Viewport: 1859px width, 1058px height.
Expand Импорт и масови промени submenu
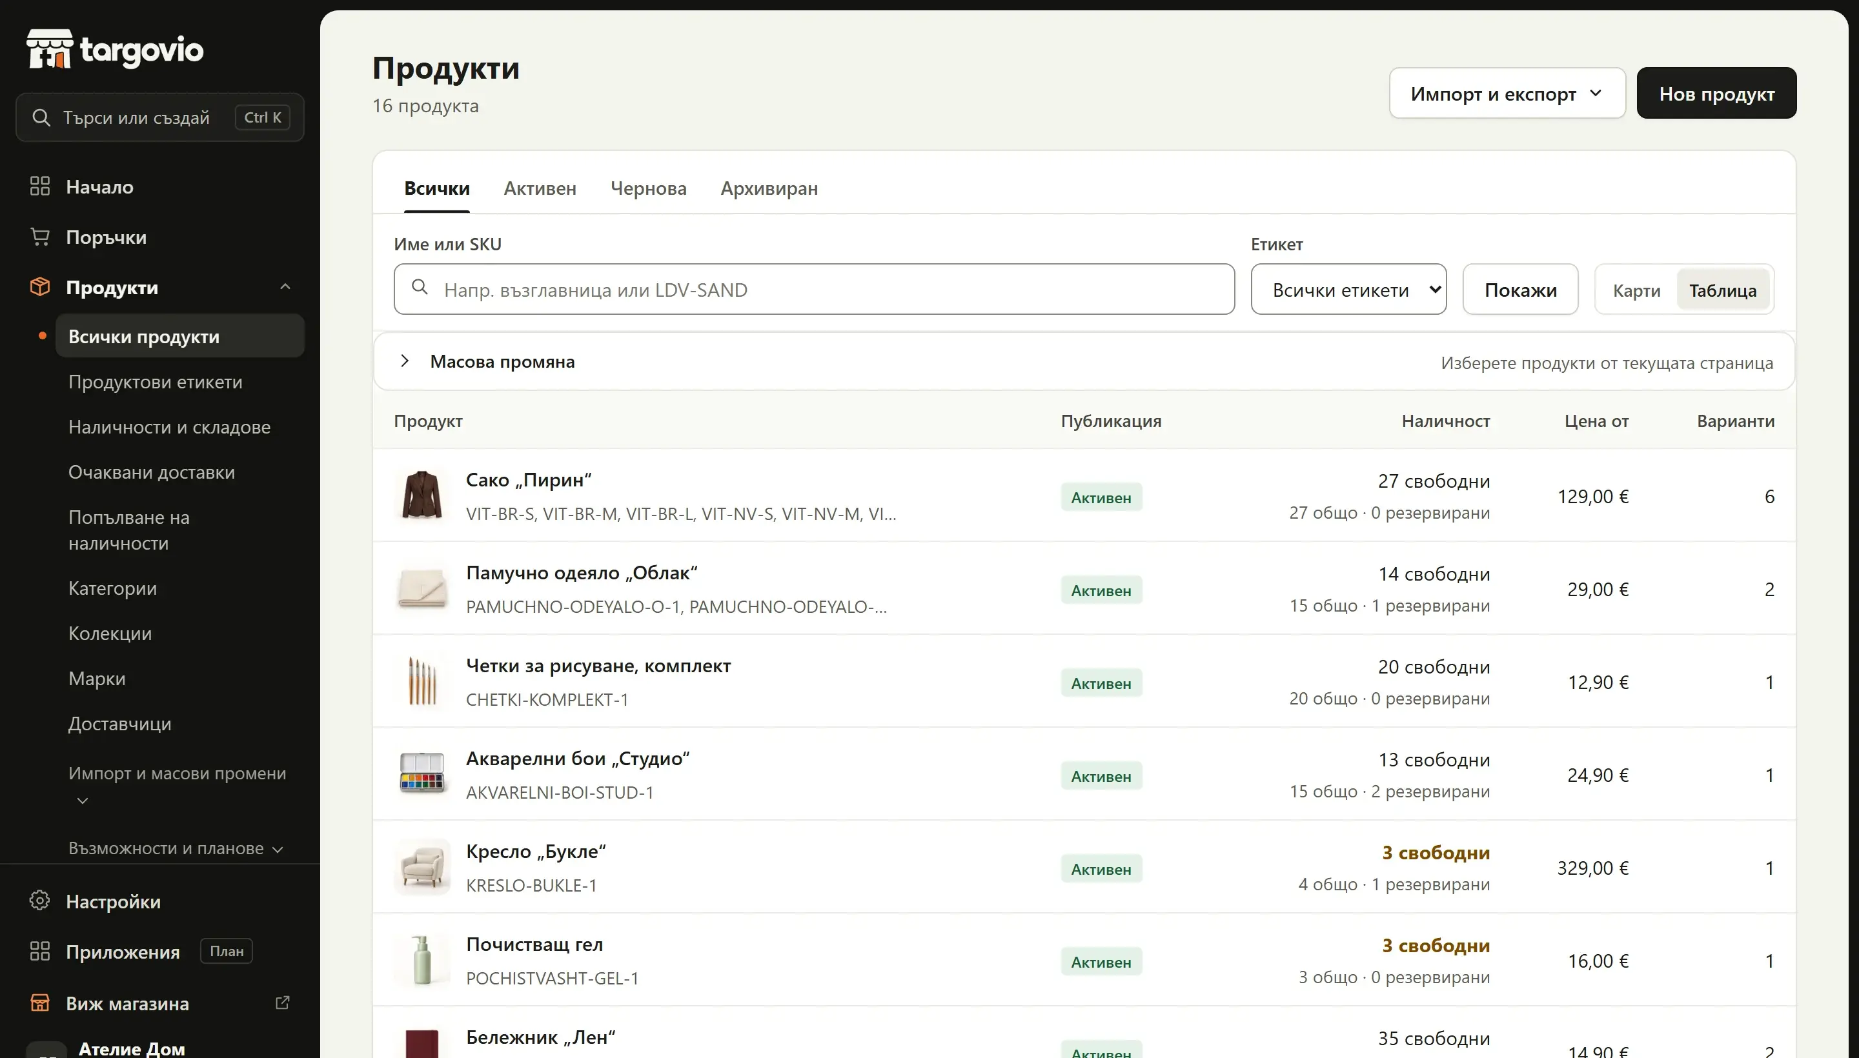tap(178, 786)
